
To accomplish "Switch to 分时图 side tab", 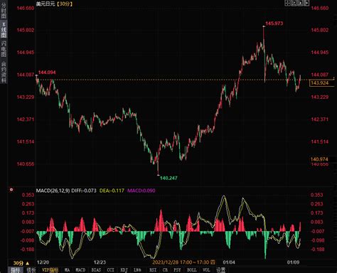I will pos(4,11).
